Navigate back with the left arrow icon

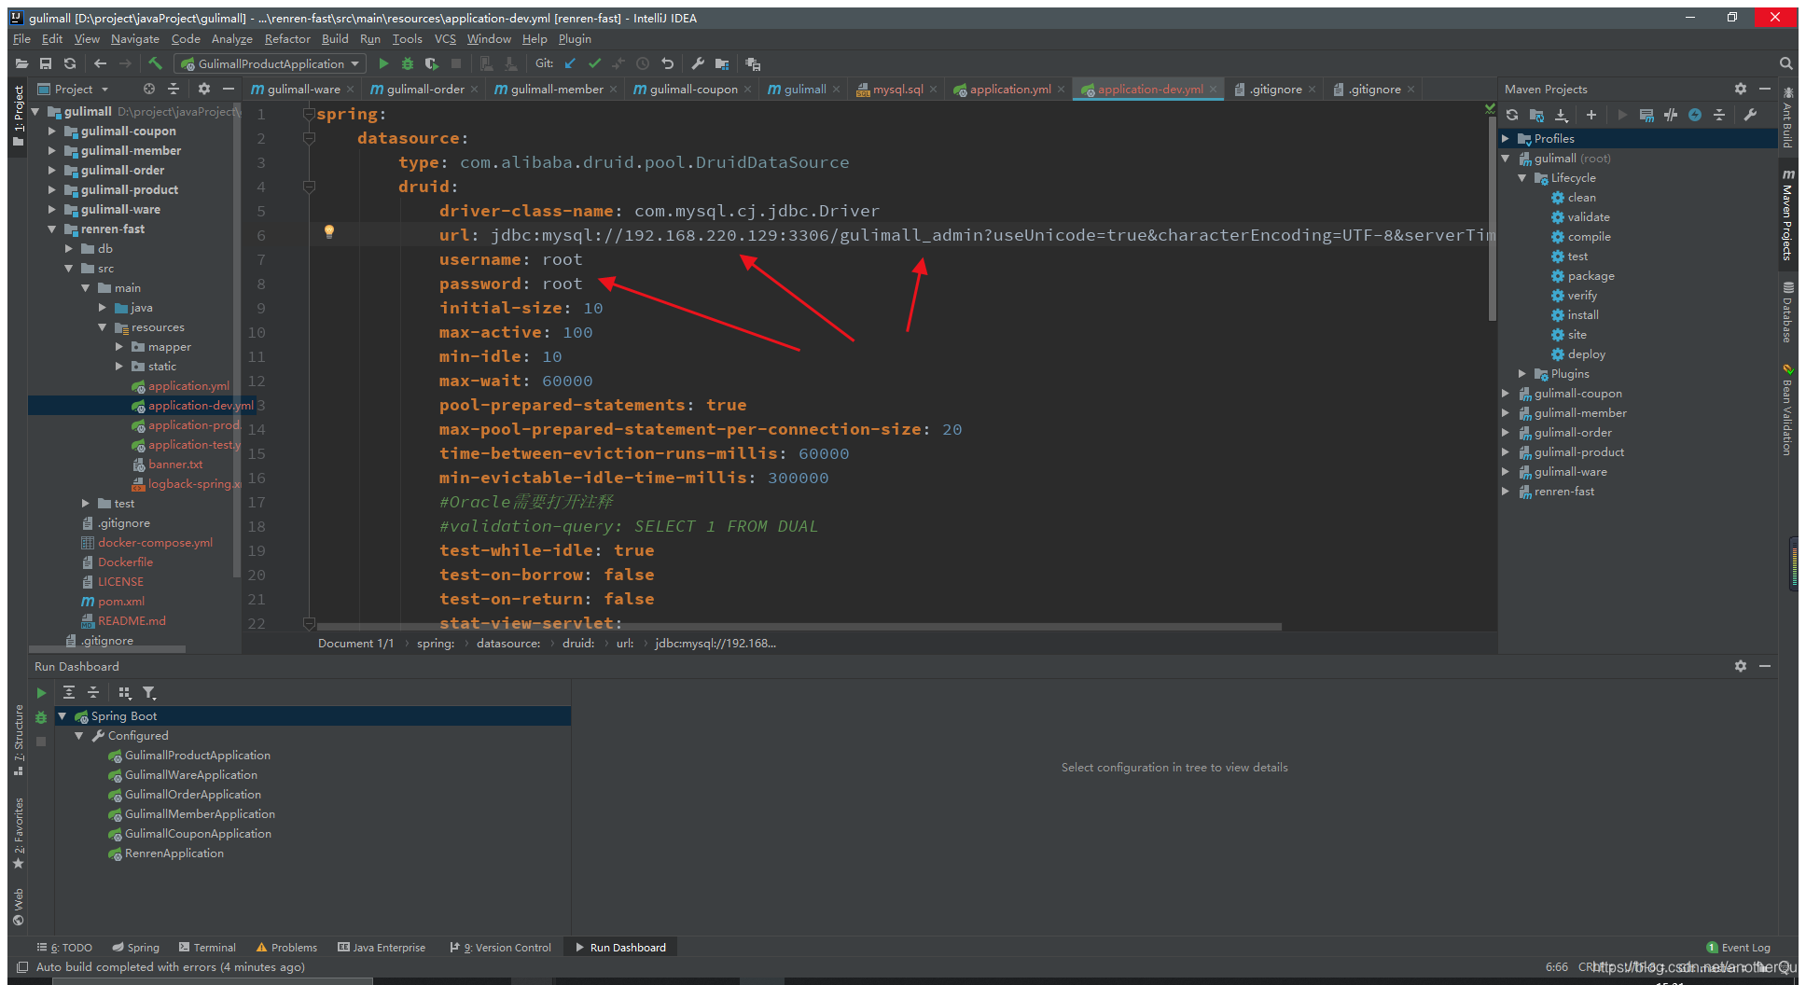[100, 63]
